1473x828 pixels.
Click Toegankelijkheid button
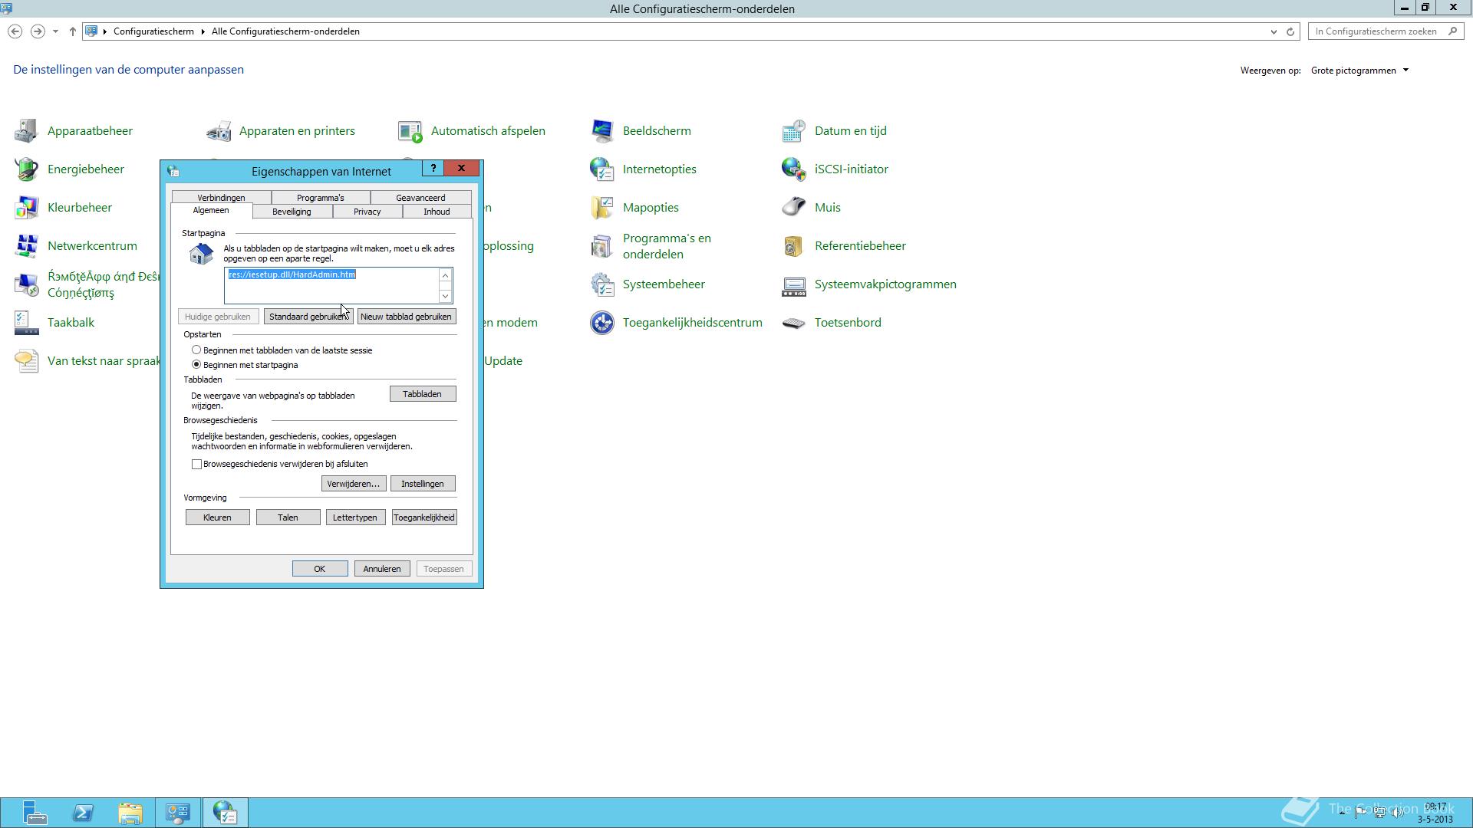(x=424, y=517)
